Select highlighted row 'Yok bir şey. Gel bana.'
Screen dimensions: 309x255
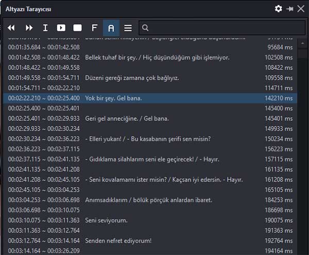click(150, 98)
